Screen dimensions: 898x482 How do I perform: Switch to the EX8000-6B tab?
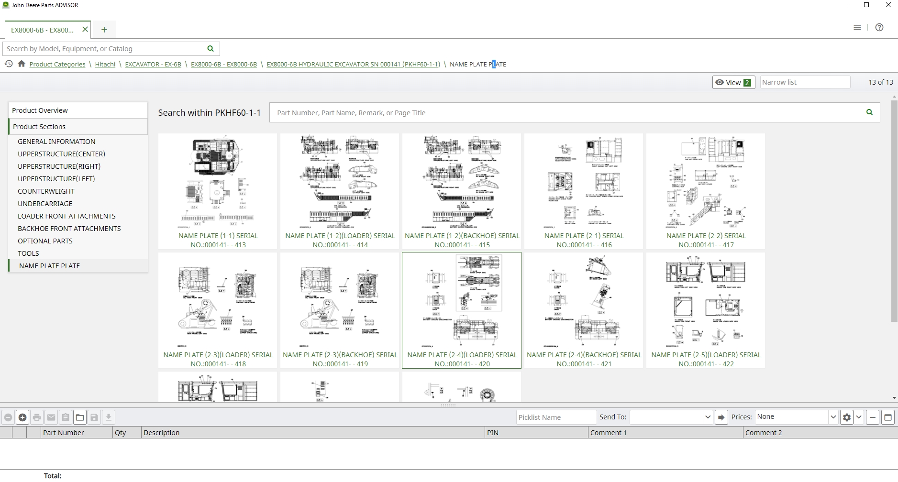pos(43,30)
